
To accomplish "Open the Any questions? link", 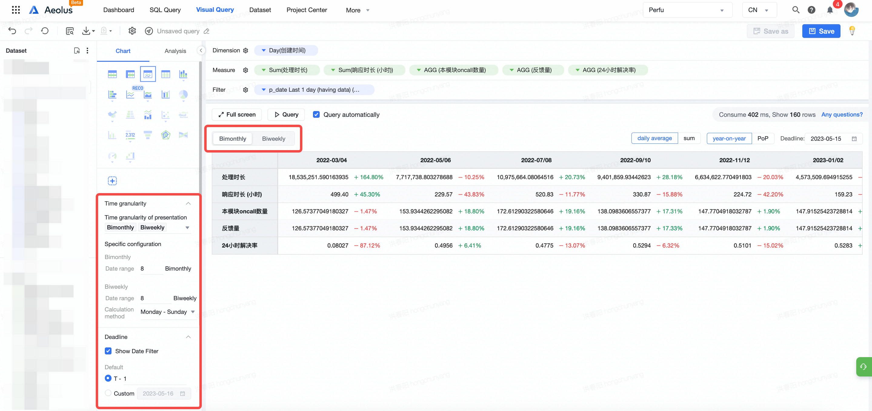I will (842, 114).
